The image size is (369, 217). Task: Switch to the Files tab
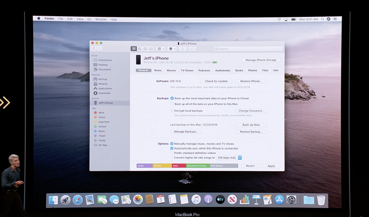pyautogui.click(x=265, y=70)
